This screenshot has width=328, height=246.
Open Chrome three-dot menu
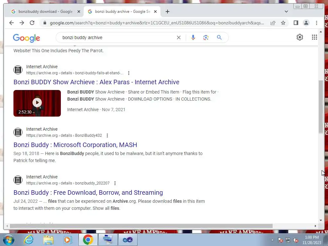click(316, 23)
